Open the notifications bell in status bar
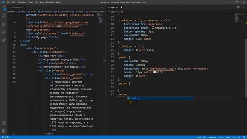Viewport: 247px width, 139px height. (244, 137)
